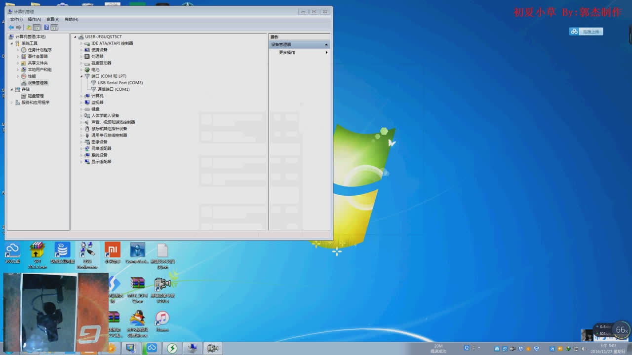Click the 图像设备 category icon
Image resolution: width=632 pixels, height=355 pixels.
[87, 142]
